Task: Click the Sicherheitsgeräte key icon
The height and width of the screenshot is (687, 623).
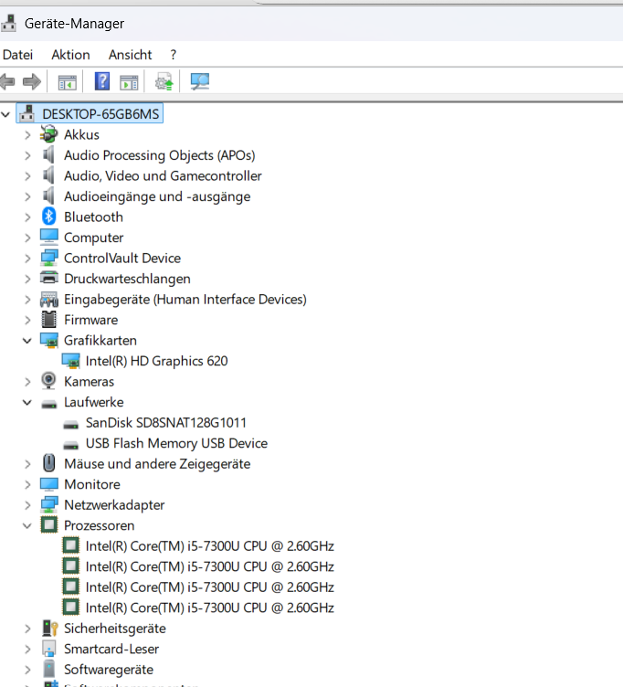Action: 50,629
